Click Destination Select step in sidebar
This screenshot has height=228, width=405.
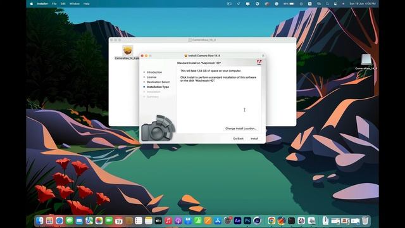click(158, 82)
